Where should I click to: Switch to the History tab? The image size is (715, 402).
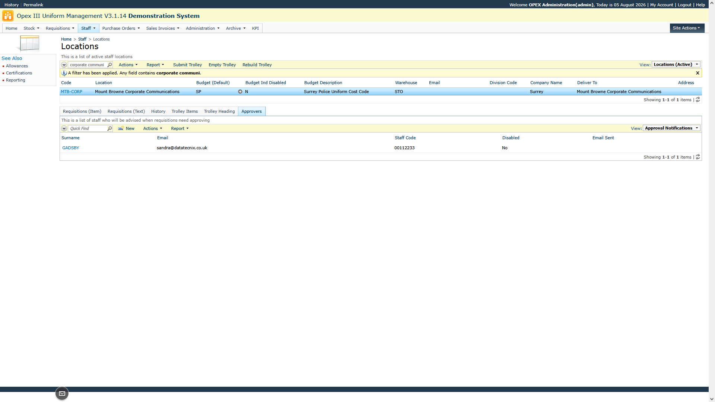tap(158, 111)
